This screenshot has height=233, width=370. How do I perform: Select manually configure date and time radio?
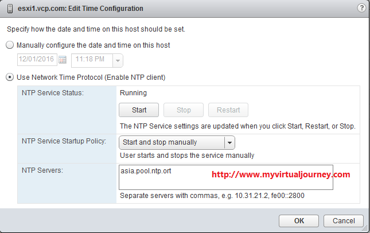(10, 45)
